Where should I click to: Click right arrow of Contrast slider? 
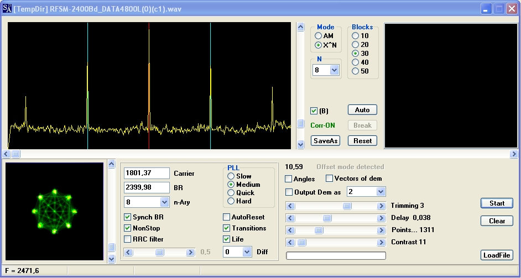pos(381,242)
